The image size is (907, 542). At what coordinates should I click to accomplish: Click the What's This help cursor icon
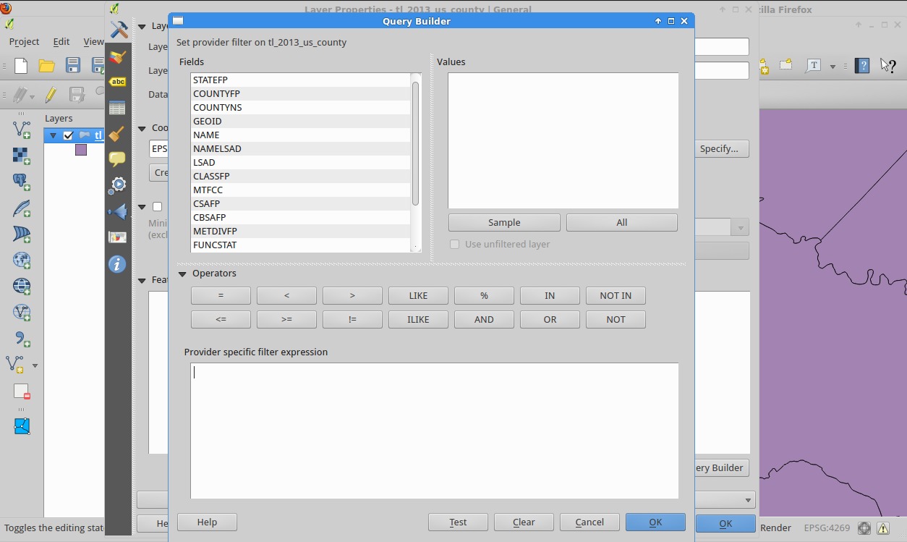click(888, 66)
